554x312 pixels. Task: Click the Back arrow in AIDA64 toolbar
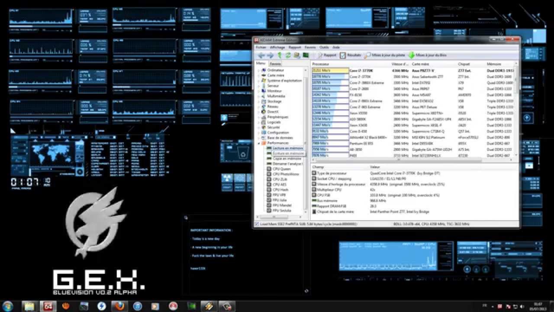(x=261, y=55)
